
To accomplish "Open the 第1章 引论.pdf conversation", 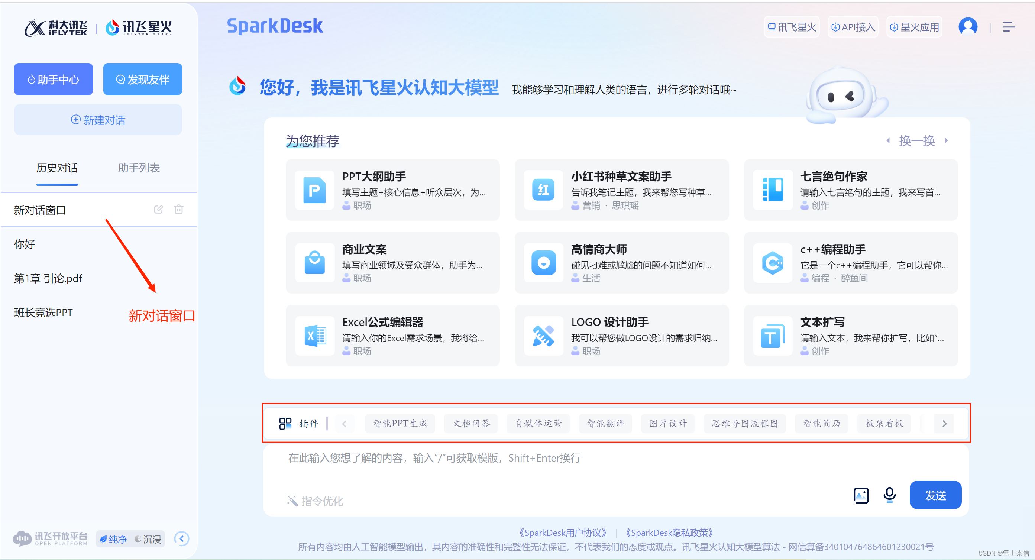I will point(98,278).
